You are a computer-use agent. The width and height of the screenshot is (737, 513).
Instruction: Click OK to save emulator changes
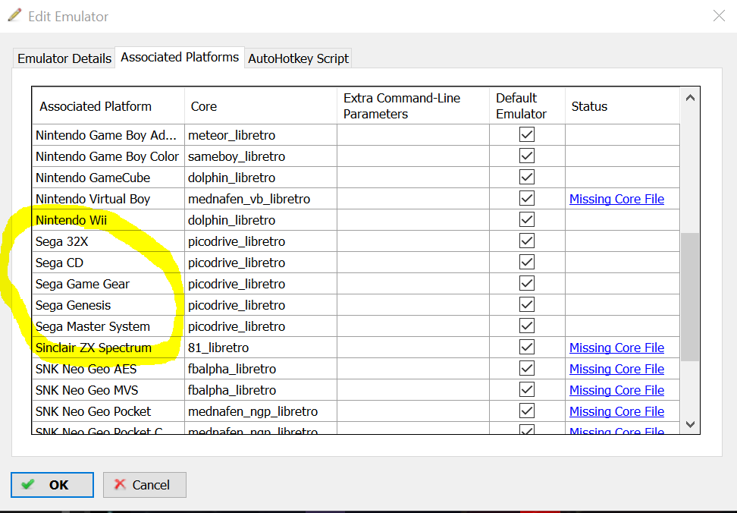coord(52,485)
